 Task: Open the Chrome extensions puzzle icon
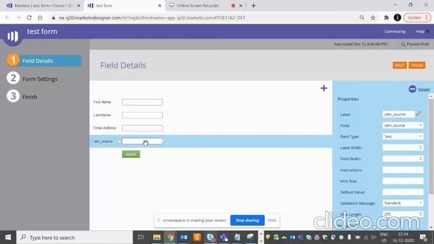pyautogui.click(x=386, y=18)
